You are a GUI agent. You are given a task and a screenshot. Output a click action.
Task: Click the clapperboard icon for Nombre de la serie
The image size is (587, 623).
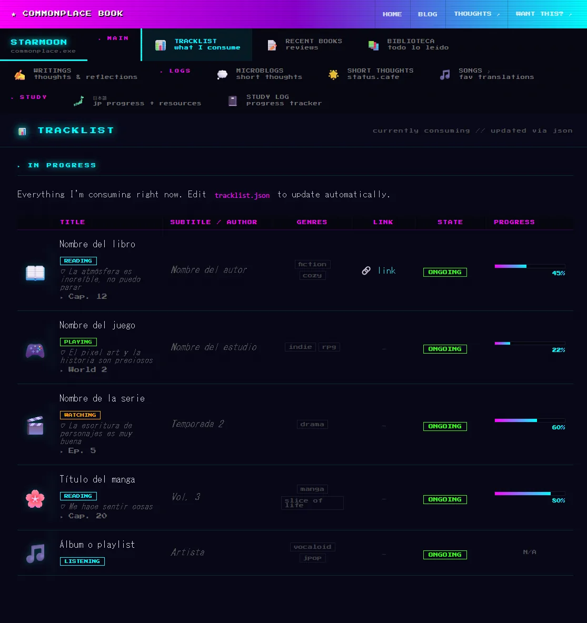coord(35,426)
